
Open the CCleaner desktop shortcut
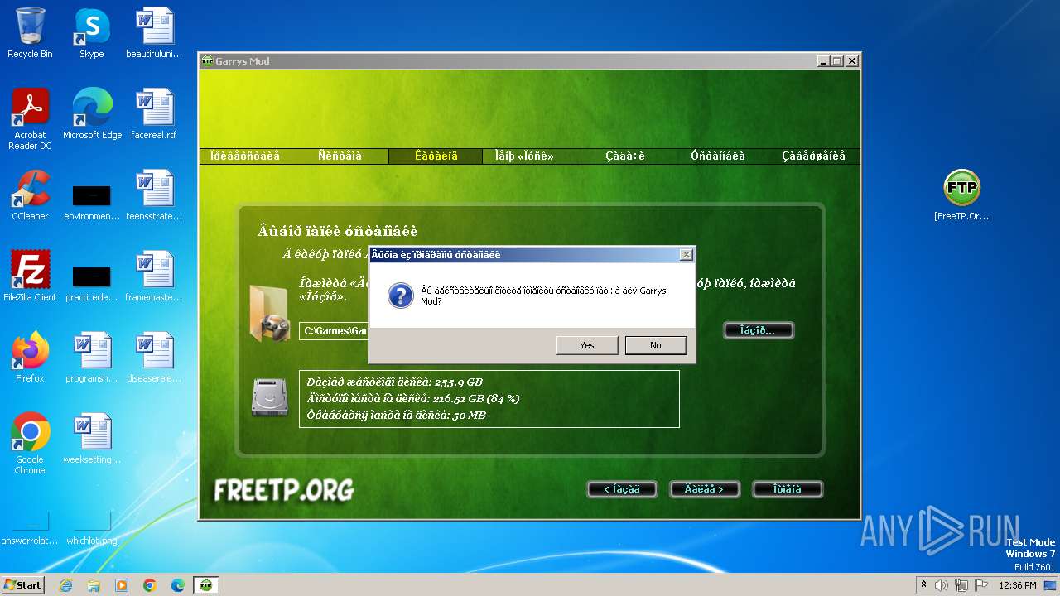tap(30, 195)
